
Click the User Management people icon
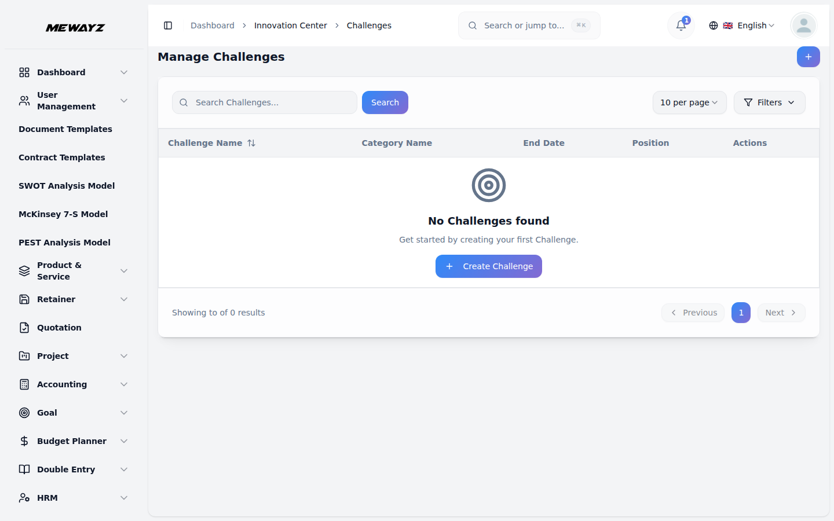[x=24, y=101]
